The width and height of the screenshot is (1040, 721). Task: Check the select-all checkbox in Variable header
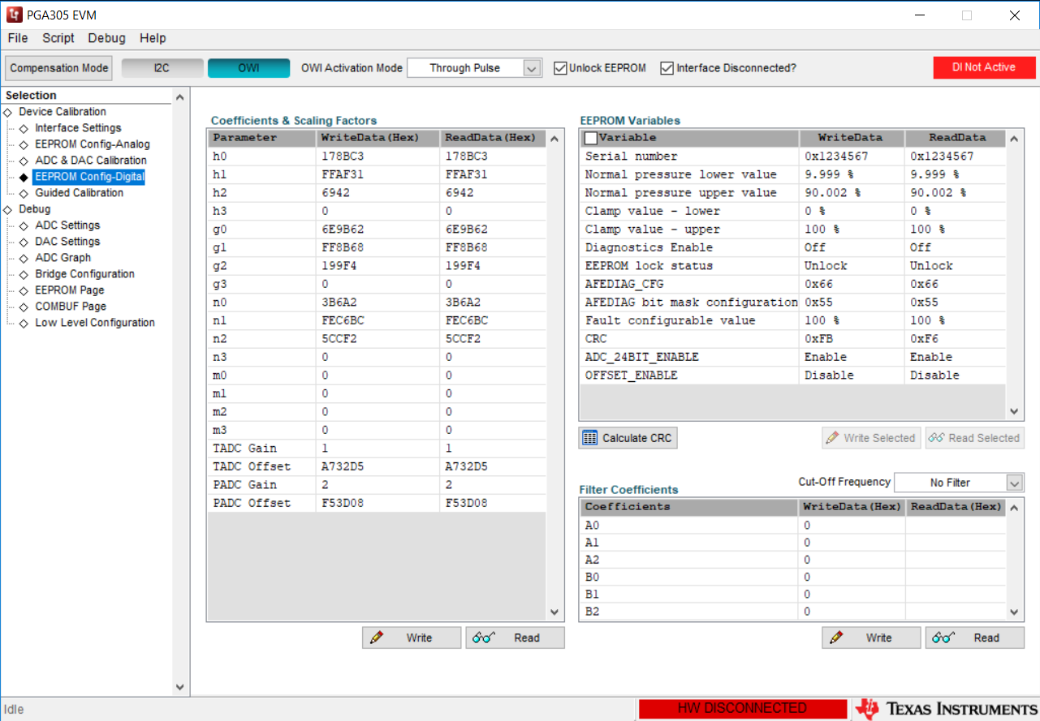pos(591,138)
